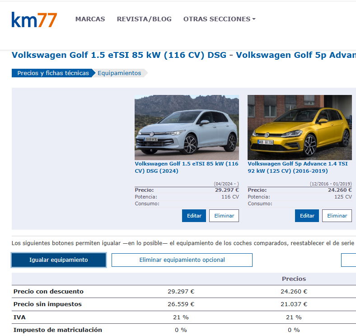Click the Precios table header

294,279
